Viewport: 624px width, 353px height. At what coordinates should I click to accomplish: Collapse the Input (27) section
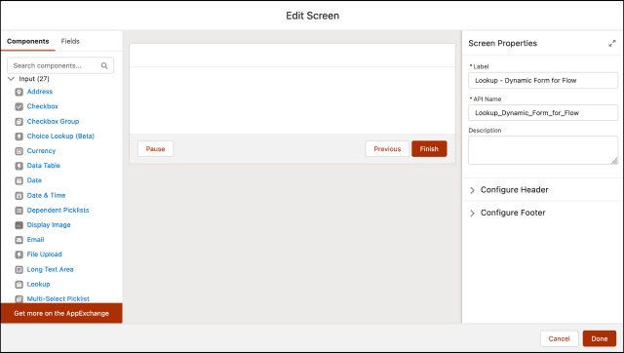tap(11, 79)
